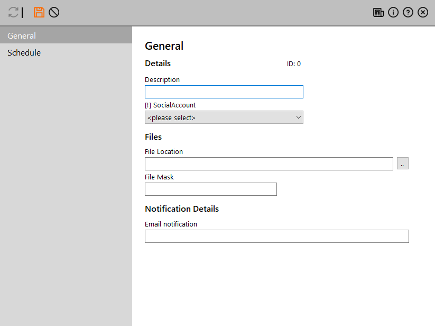Show information via the circled i icon

[x=393, y=13]
